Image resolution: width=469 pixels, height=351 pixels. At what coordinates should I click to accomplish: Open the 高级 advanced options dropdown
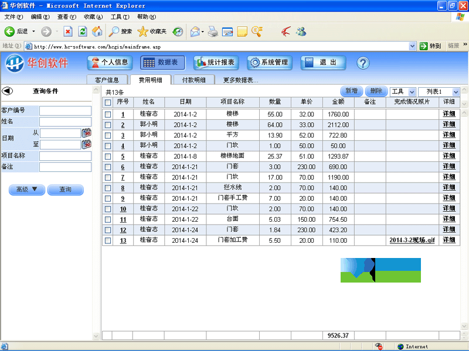(x=26, y=190)
